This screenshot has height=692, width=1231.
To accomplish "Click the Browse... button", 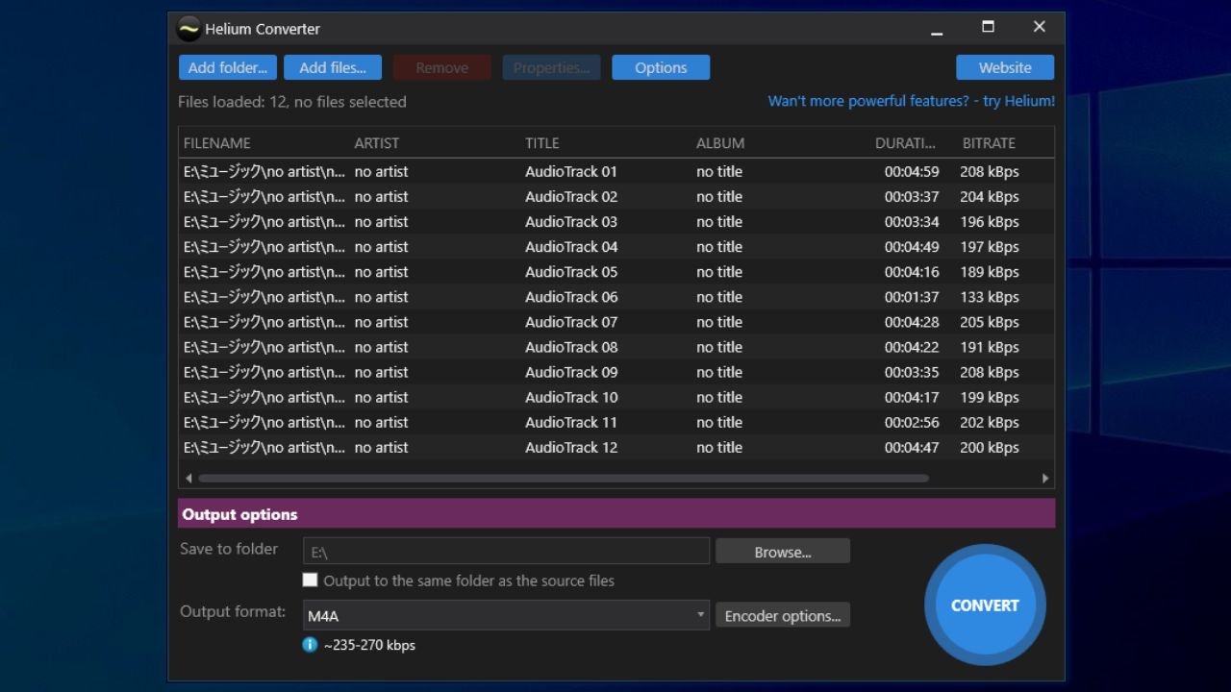I will tap(783, 552).
